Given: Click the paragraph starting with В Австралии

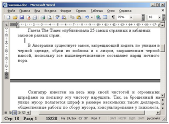Looking at the screenshot, I should point(89,53).
